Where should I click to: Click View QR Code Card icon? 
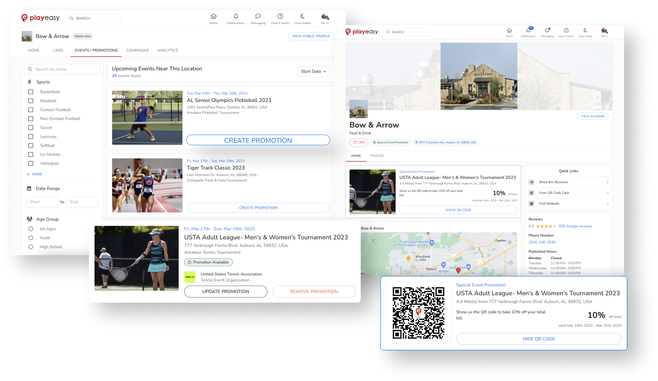click(532, 193)
